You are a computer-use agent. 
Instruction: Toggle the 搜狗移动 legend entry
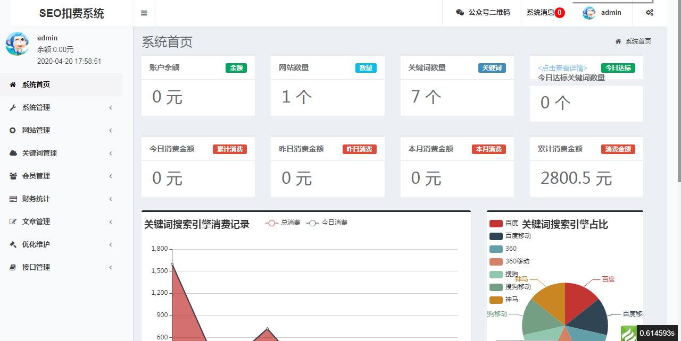coord(510,287)
